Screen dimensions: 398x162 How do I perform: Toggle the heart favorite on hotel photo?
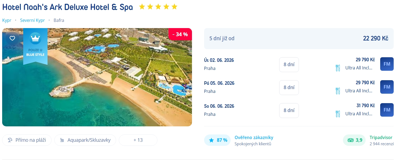(12, 38)
